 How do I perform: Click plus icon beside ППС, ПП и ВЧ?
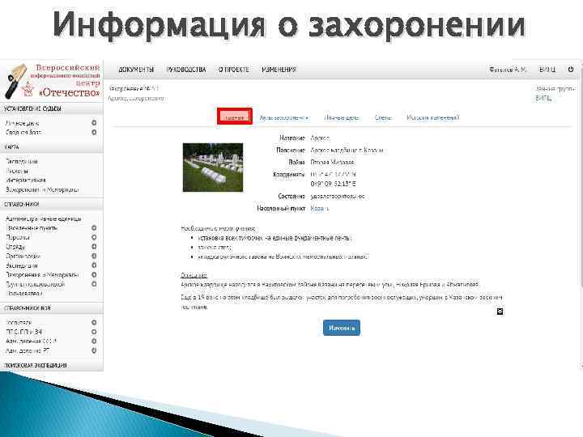(94, 332)
